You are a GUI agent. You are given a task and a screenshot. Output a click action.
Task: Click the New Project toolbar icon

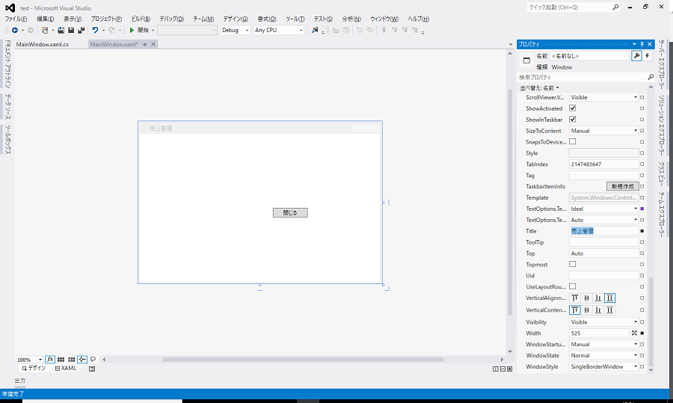(x=45, y=30)
